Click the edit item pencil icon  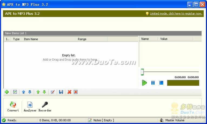[x=52, y=92]
